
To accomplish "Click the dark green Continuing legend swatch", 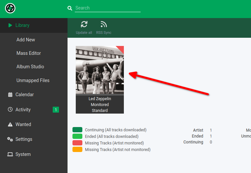I will point(77,130).
